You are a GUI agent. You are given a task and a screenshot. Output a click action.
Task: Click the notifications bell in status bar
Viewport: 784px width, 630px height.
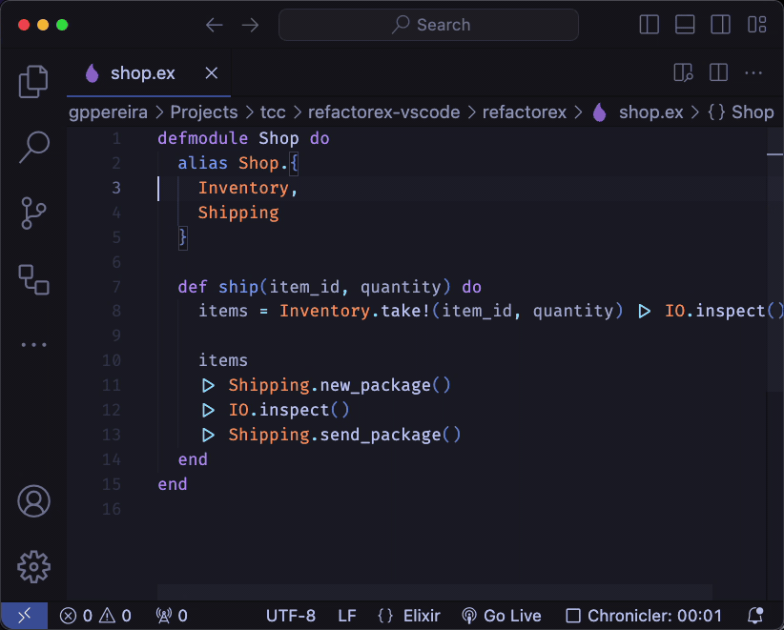click(x=754, y=616)
